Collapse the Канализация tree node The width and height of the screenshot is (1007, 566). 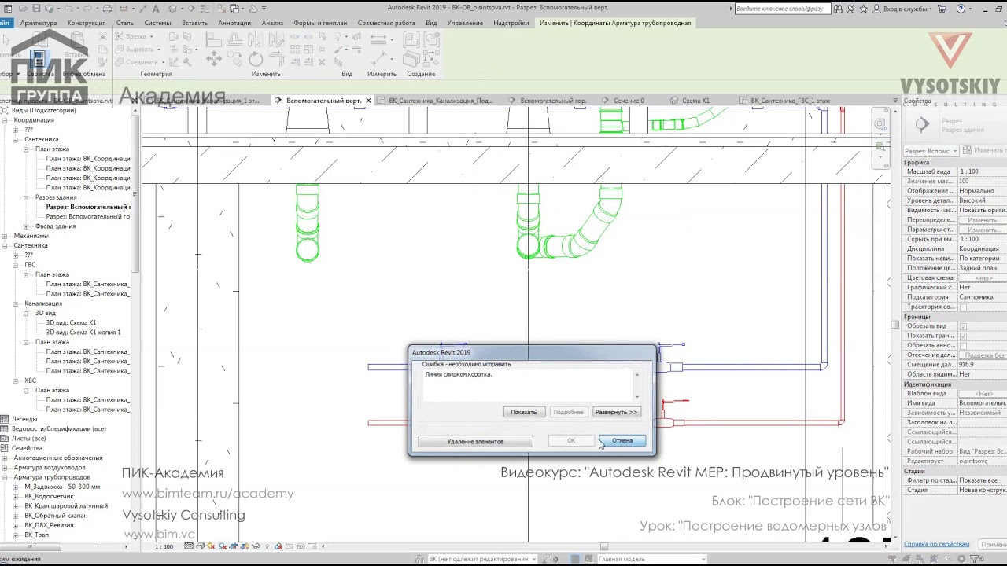point(16,303)
